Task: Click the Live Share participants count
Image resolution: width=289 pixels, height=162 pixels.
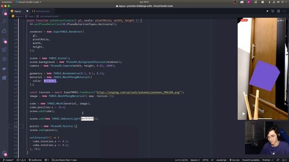Action: coord(47,160)
